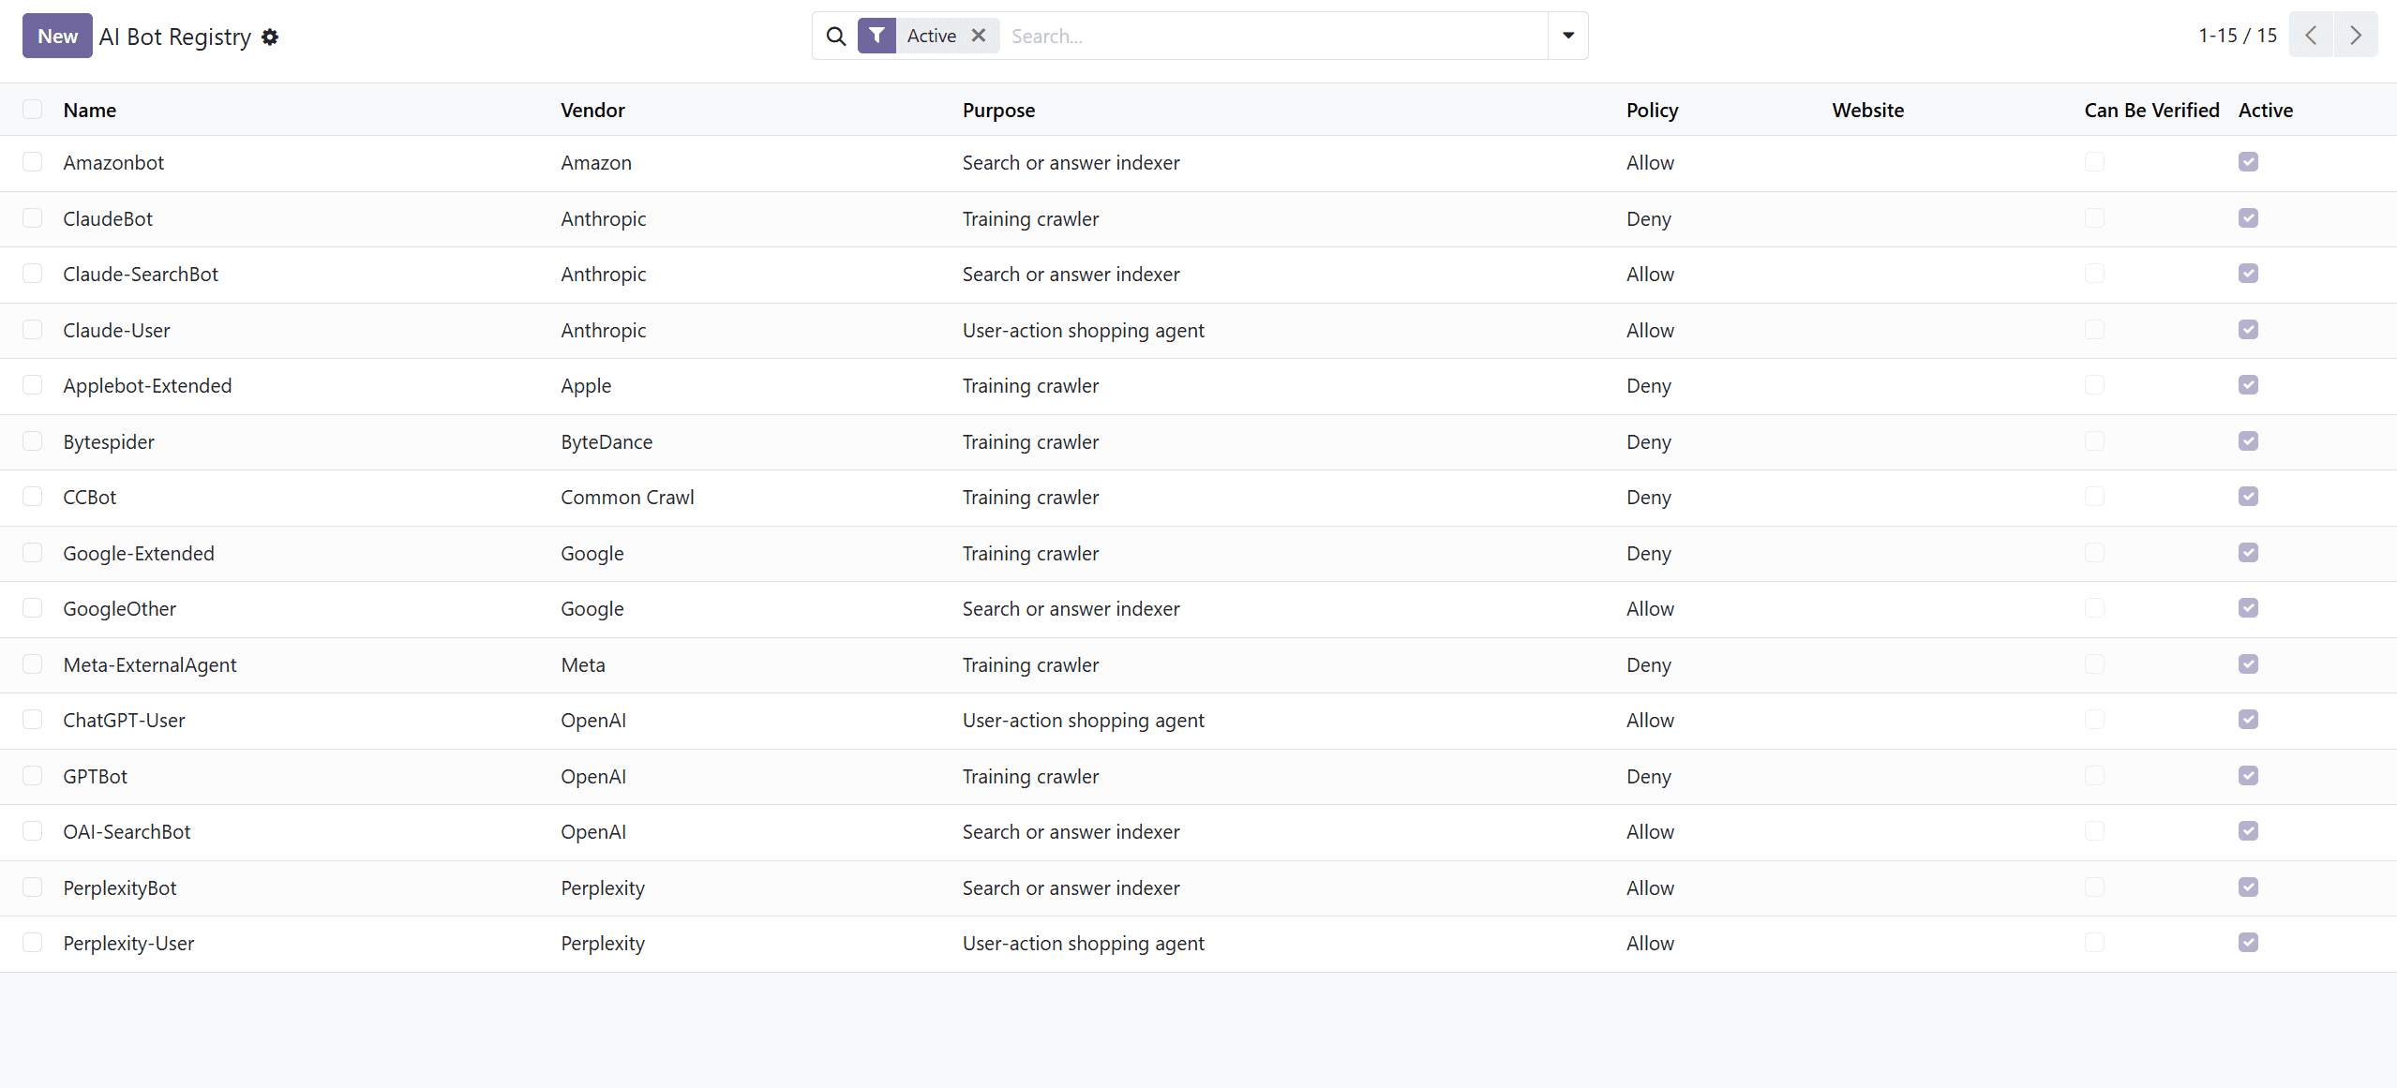The width and height of the screenshot is (2397, 1088).
Task: Click Meta vendor cell
Action: [x=583, y=664]
